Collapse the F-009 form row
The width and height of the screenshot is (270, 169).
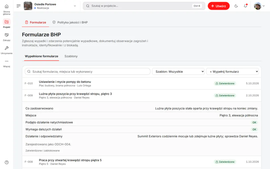tap(141, 95)
